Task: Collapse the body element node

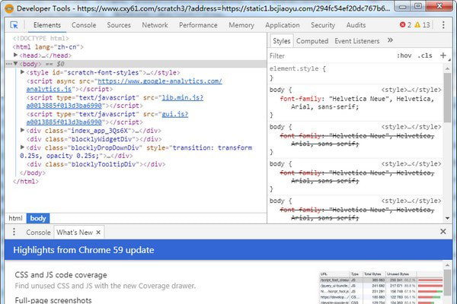Action: [15, 64]
